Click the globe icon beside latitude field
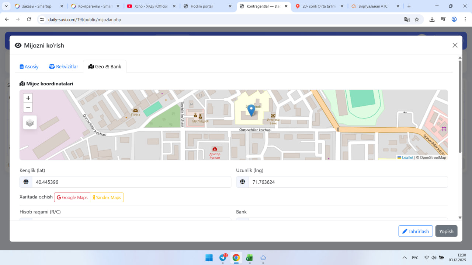This screenshot has width=472, height=265. tap(26, 182)
